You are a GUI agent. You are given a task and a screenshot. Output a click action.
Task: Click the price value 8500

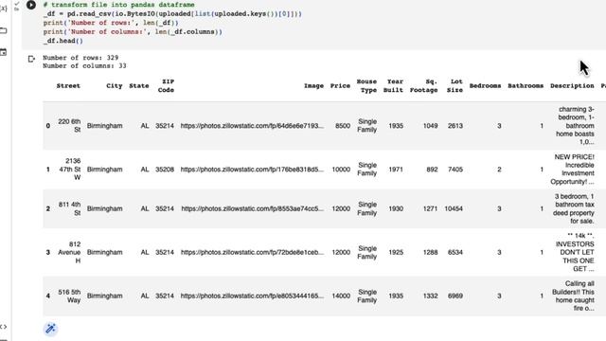tap(343, 126)
